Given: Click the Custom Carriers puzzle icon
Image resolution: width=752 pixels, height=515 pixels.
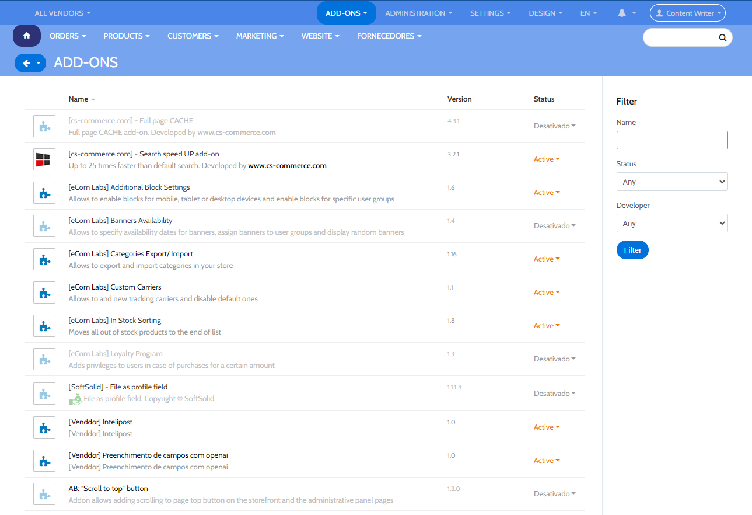Looking at the screenshot, I should click(44, 293).
